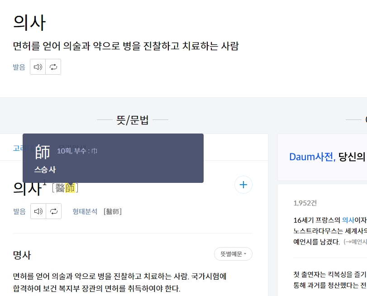
Task: Click the [醫師] text beside 형태분석
Action: [113, 212]
